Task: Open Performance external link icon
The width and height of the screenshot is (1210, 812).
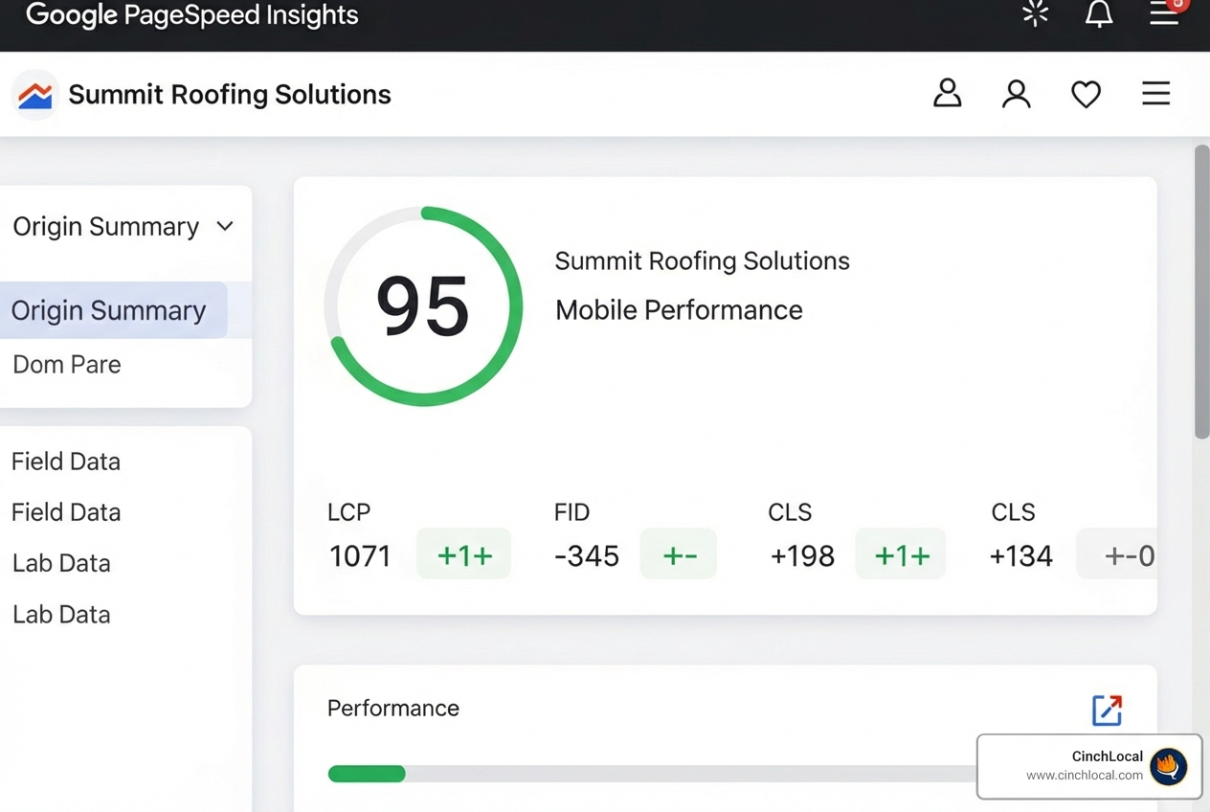Action: (x=1107, y=710)
